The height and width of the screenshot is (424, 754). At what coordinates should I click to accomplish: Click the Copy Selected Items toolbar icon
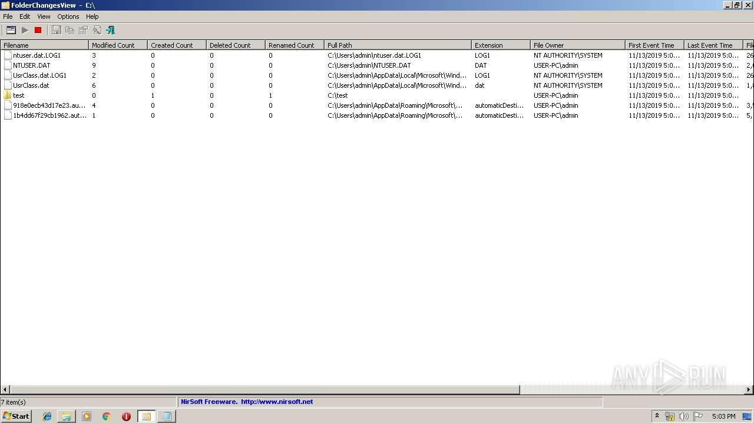[70, 30]
